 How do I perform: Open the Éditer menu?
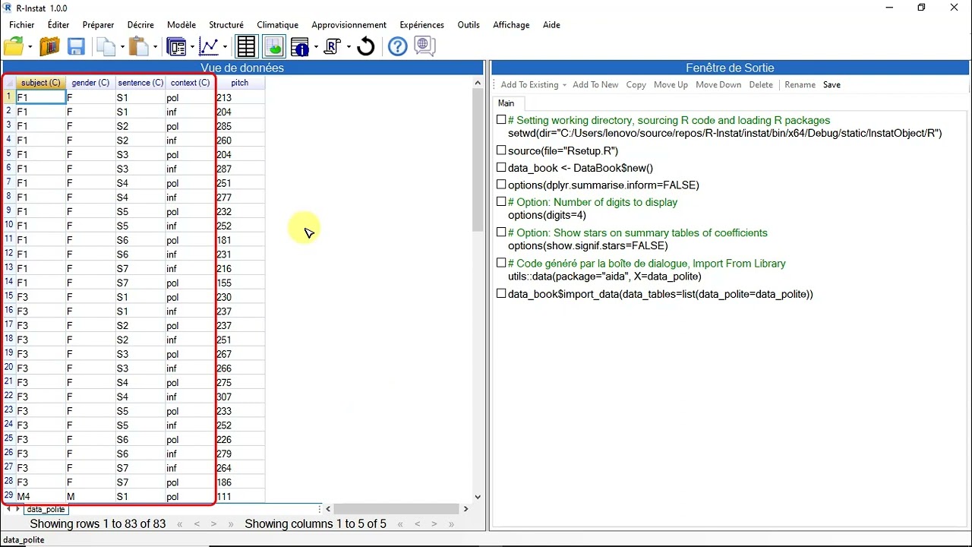[x=58, y=25]
